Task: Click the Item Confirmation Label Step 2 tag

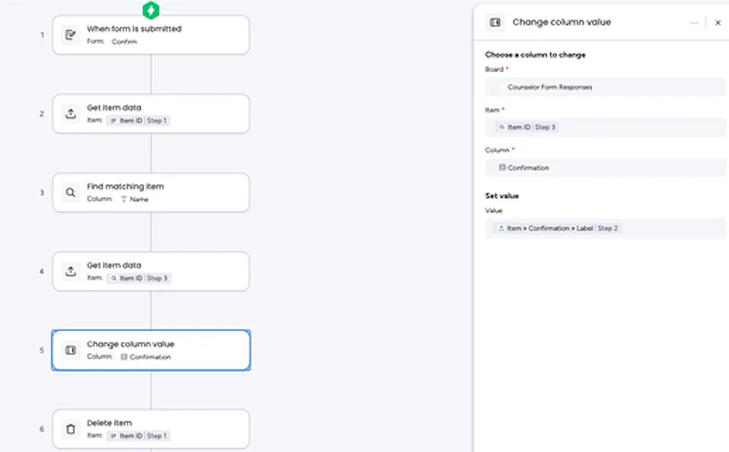Action: tap(558, 229)
